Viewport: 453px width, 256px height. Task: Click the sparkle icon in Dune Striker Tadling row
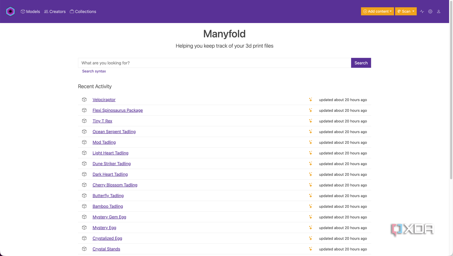click(x=311, y=163)
